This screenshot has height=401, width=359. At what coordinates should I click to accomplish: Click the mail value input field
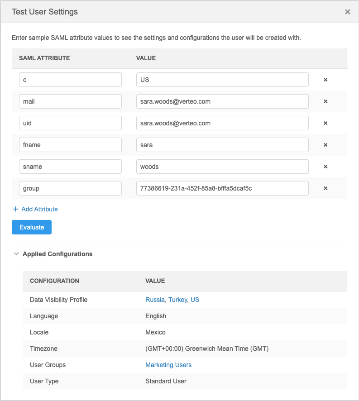(222, 101)
